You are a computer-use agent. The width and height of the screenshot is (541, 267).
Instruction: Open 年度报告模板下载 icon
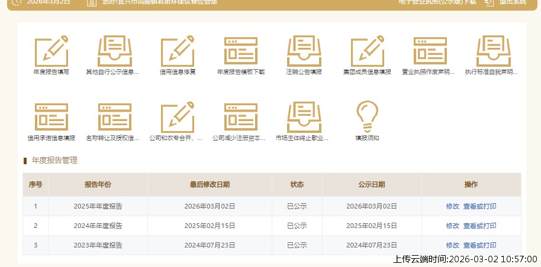[240, 51]
